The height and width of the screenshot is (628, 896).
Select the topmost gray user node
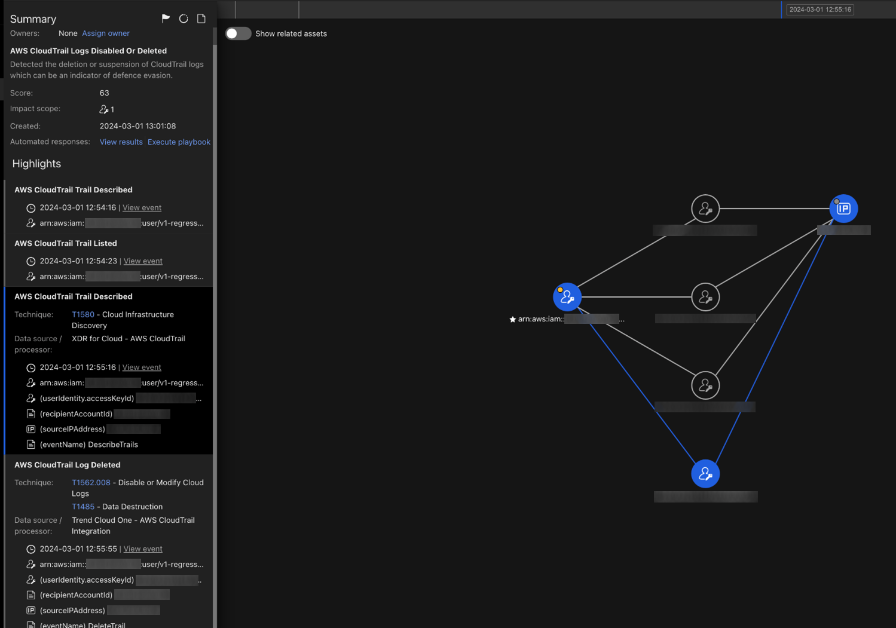pyautogui.click(x=705, y=209)
